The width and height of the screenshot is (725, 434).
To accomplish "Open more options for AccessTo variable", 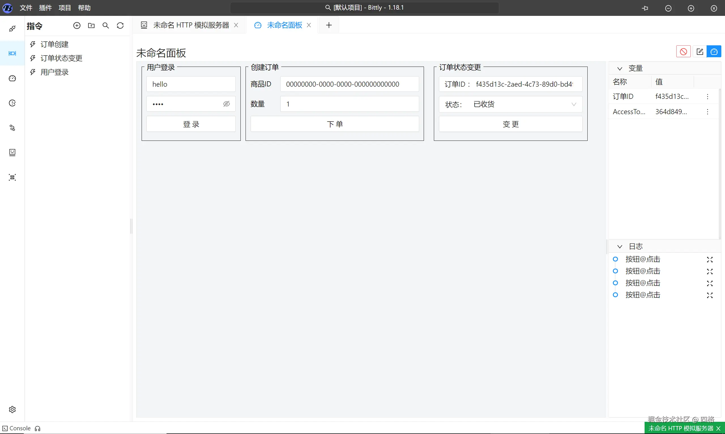I will tap(707, 112).
